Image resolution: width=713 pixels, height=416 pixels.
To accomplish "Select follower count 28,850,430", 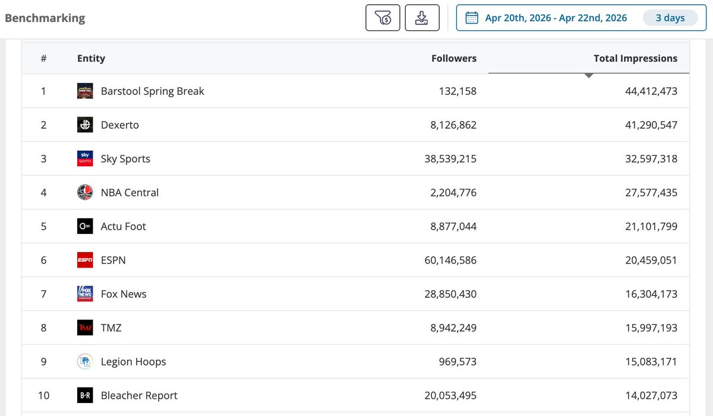I will [450, 294].
